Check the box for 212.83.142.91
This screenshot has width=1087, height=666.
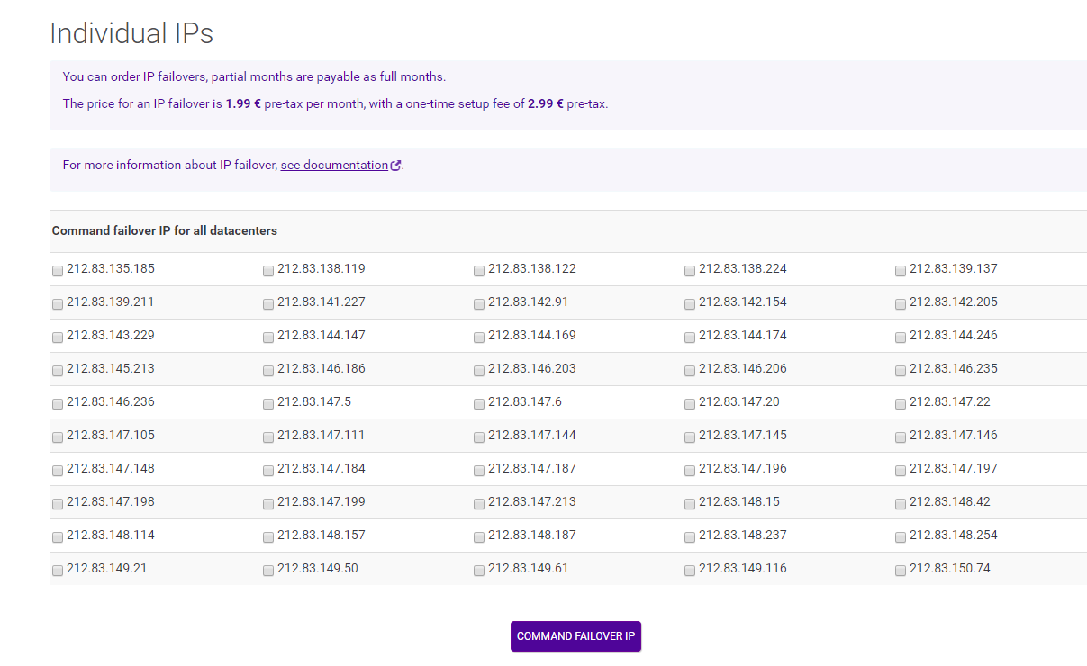pos(479,303)
